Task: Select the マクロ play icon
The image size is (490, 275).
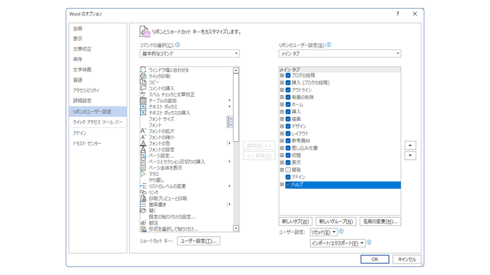Action: [143, 174]
